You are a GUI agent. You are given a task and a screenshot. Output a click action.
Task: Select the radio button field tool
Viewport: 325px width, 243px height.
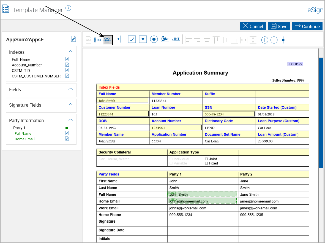pyautogui.click(x=154, y=39)
